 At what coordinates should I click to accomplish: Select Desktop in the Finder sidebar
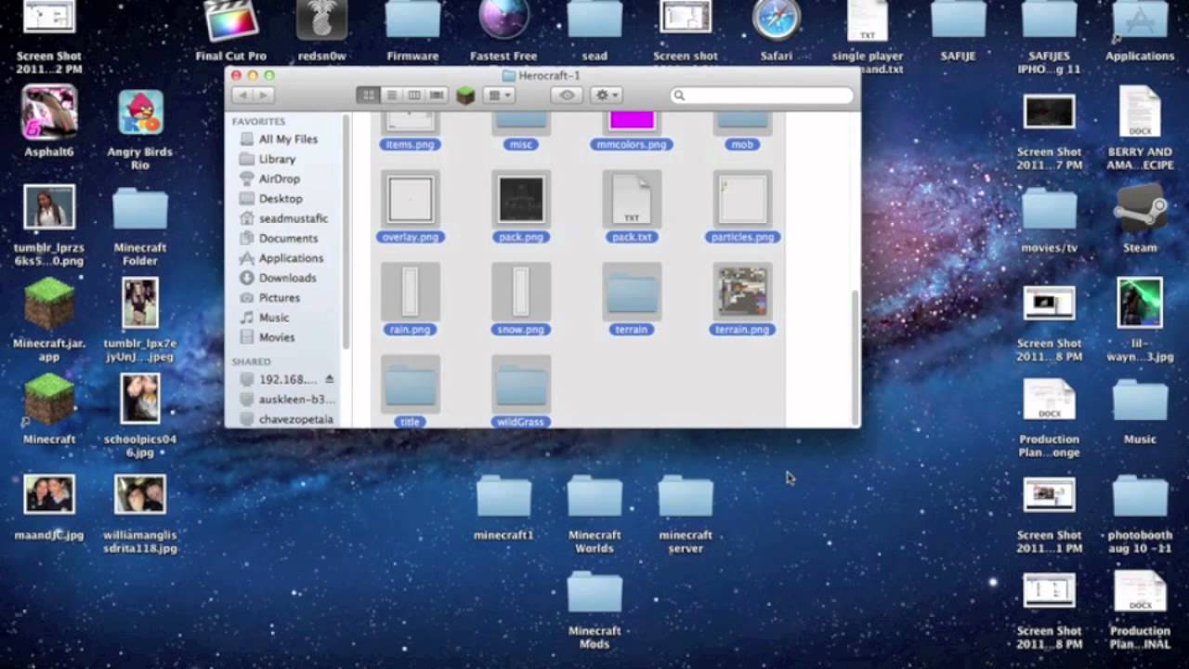(x=280, y=198)
